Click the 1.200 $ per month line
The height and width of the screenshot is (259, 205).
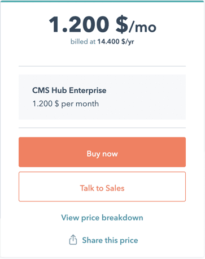coord(66,103)
